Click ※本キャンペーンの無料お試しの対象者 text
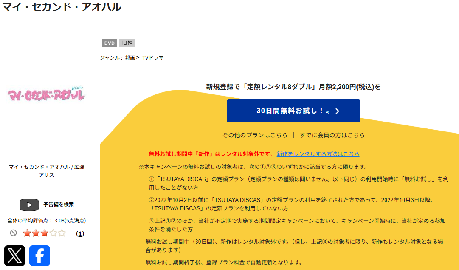The height and width of the screenshot is (270, 459). tap(253, 167)
